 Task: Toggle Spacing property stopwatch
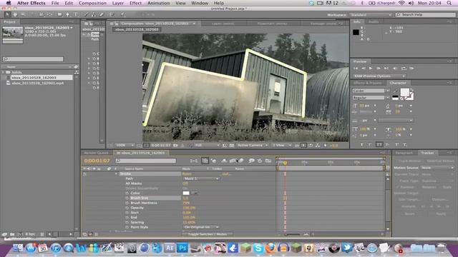click(x=127, y=222)
